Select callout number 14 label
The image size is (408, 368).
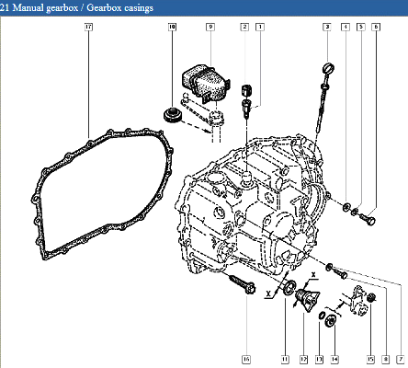334,359
